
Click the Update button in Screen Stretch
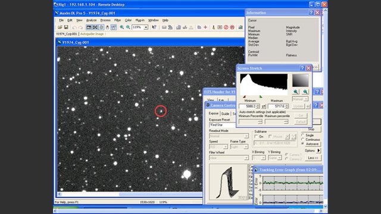[x=298, y=106]
